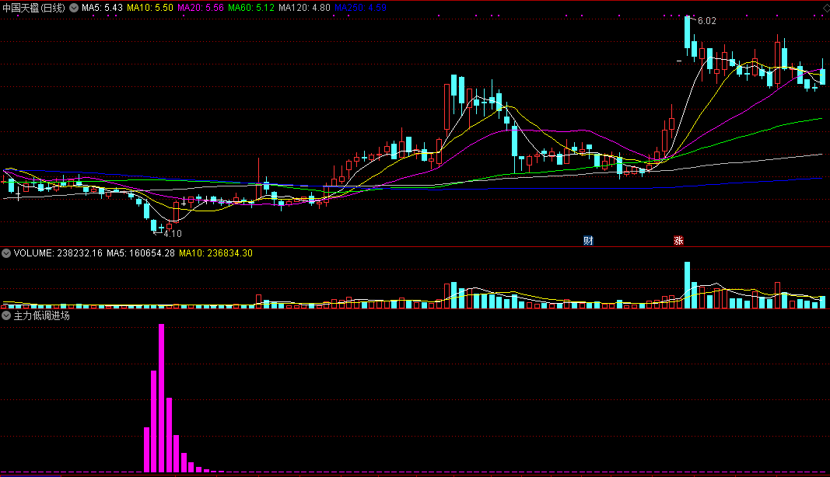This screenshot has width=830, height=477.
Task: Click the 4.10 low price label
Action: [x=173, y=234]
